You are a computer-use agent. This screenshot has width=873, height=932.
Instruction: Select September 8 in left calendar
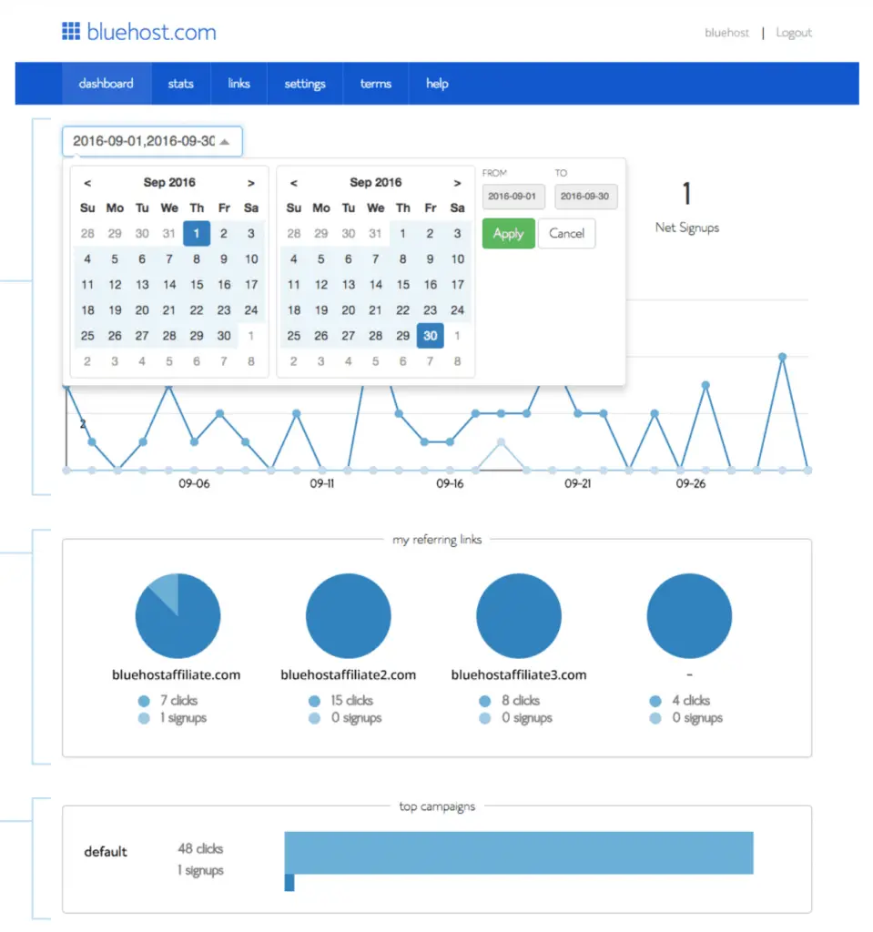(197, 259)
